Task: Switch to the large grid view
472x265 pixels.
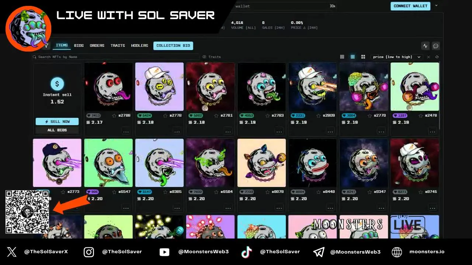Action: coord(363,57)
